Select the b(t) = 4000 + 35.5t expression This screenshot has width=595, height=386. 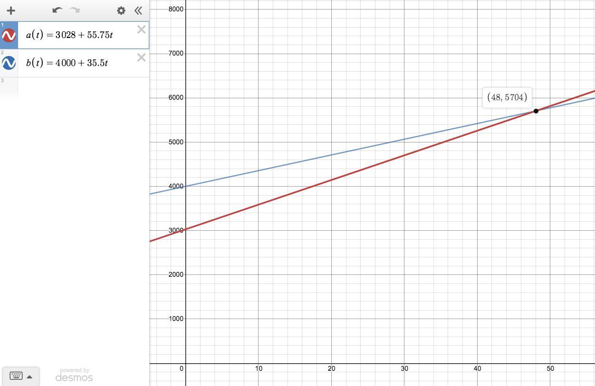83,63
